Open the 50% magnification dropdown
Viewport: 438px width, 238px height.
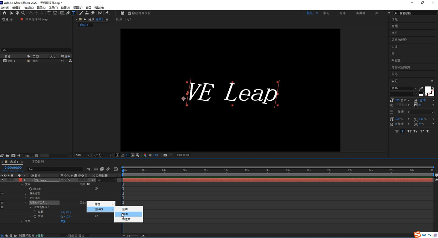(83, 155)
